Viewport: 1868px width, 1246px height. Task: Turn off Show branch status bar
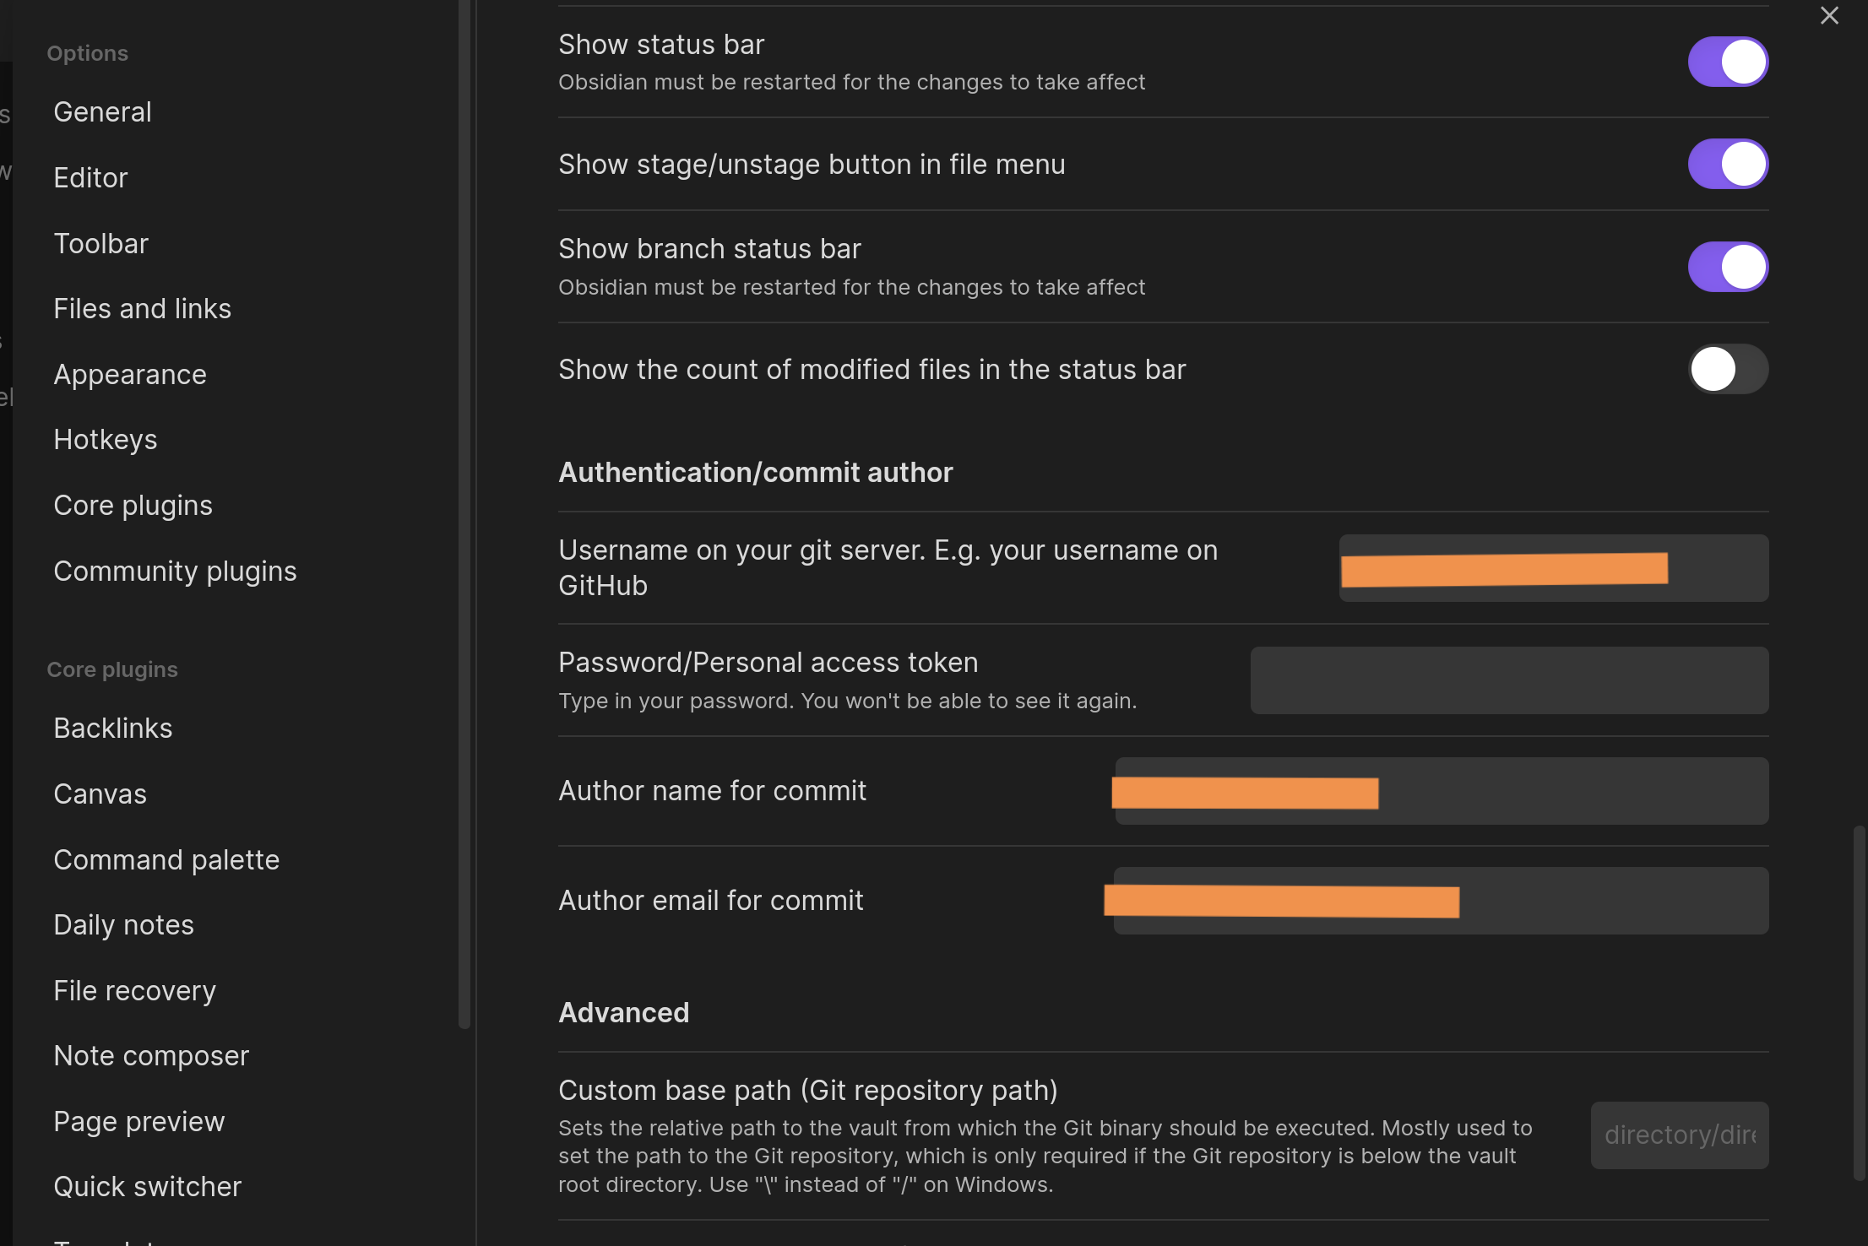[1728, 267]
